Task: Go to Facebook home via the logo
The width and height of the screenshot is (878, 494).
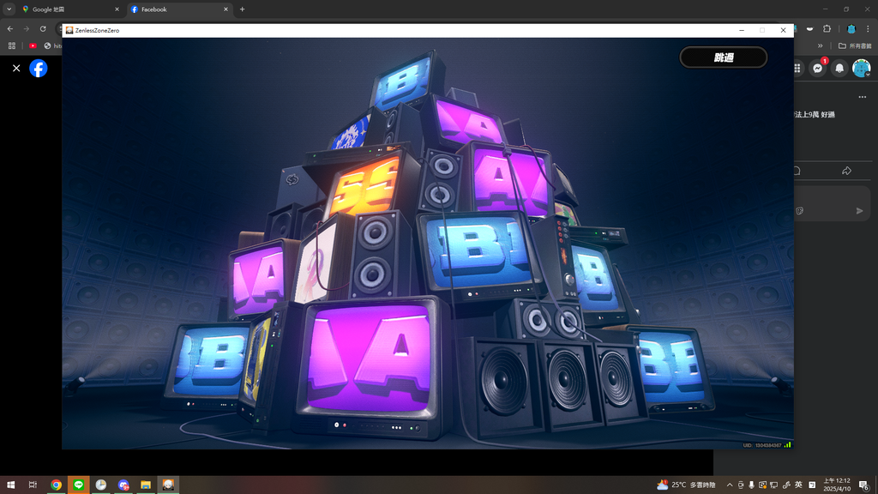Action: 38,69
